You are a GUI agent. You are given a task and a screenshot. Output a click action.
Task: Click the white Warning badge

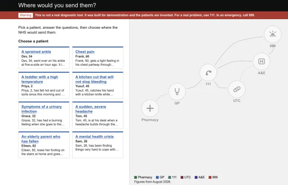(25, 15)
